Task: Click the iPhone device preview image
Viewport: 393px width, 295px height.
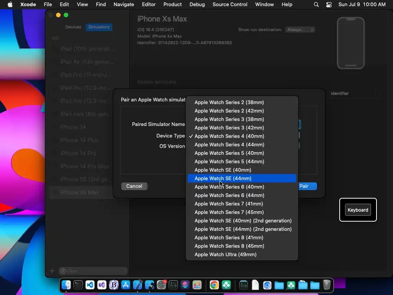Action: 351,43
